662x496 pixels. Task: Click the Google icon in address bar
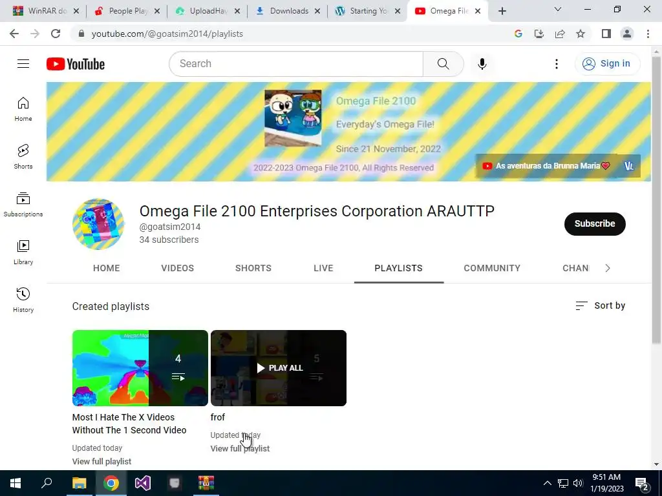click(518, 34)
